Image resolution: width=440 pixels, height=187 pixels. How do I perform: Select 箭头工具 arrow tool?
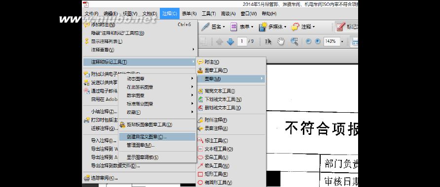[231, 166]
